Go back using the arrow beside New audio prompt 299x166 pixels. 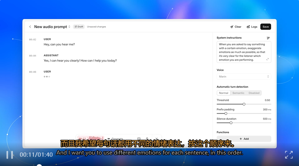coord(30,27)
